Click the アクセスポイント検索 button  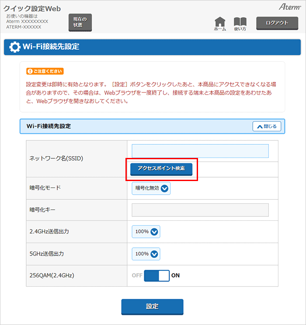[x=161, y=168]
